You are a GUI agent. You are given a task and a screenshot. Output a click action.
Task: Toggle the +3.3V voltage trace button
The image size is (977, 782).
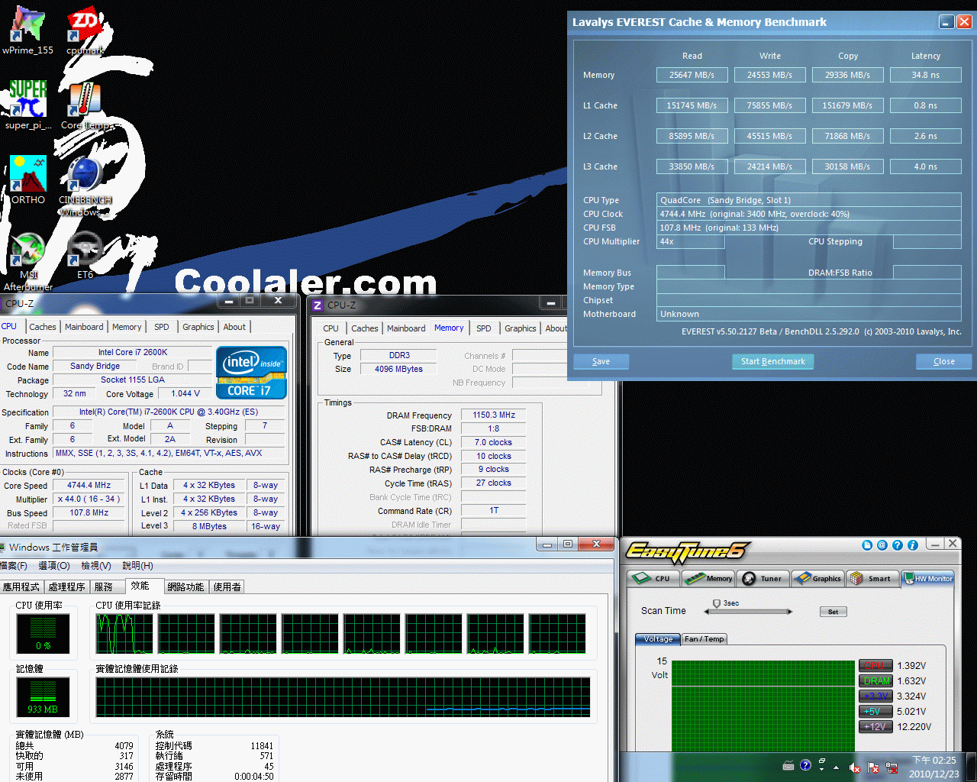coord(875,696)
